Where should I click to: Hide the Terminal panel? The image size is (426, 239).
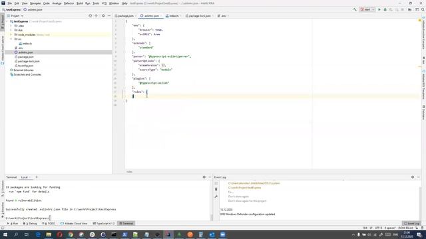[x=210, y=177]
